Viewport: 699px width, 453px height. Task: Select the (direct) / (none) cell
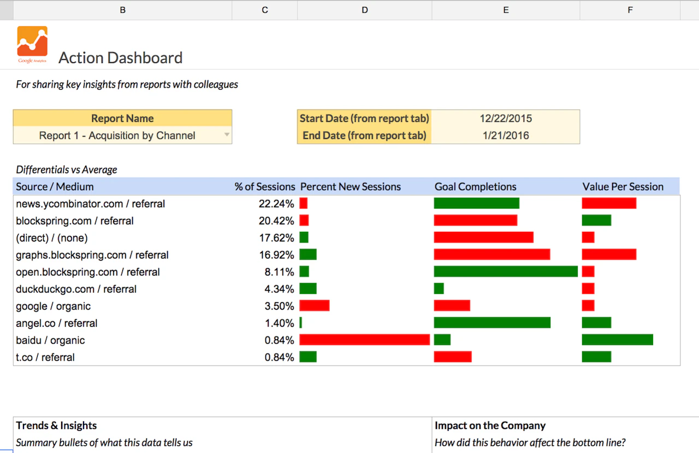coord(122,238)
